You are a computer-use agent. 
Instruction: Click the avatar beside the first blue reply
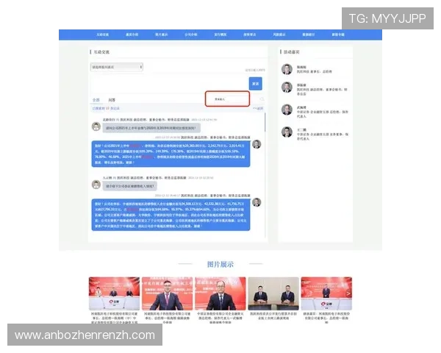[257, 144]
